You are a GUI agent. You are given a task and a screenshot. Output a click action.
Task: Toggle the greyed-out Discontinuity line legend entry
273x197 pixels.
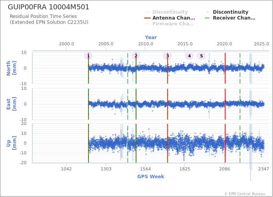click(x=166, y=12)
